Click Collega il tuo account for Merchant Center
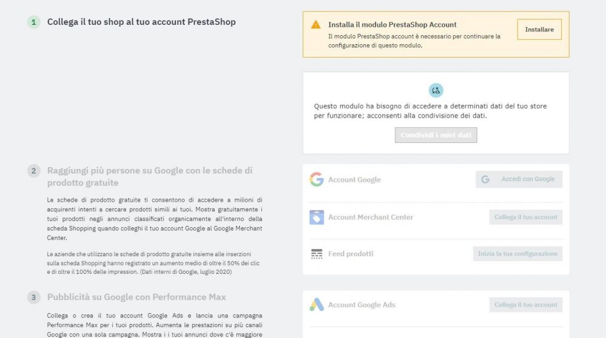606x338 pixels. pos(525,217)
